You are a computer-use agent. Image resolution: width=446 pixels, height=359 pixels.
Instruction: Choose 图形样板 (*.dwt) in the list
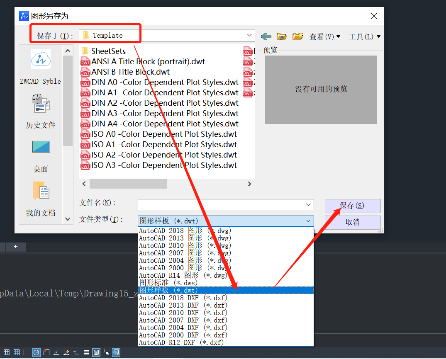click(x=226, y=290)
